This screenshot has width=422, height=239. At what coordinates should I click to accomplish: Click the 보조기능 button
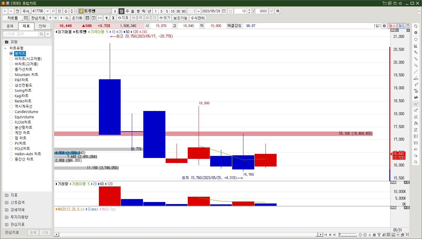point(180,18)
